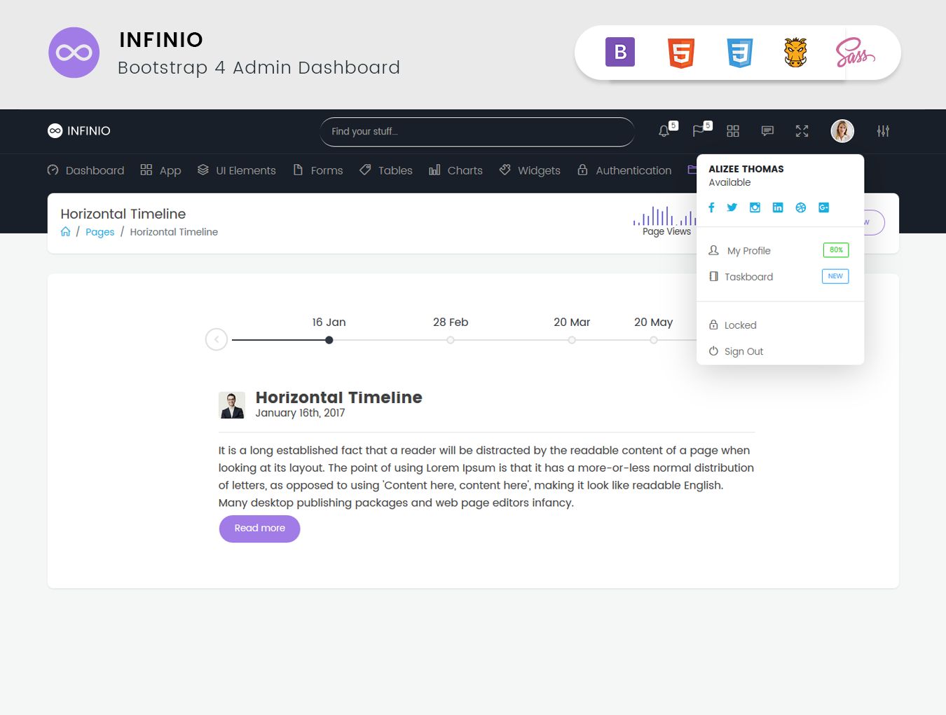Open the Forms menu
This screenshot has height=715, width=946.
(317, 170)
